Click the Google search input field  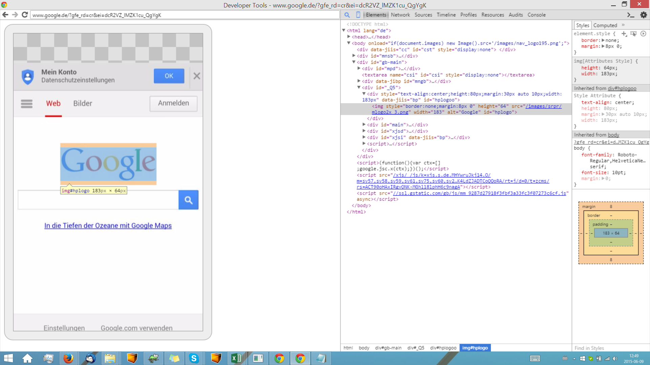pyautogui.click(x=98, y=200)
